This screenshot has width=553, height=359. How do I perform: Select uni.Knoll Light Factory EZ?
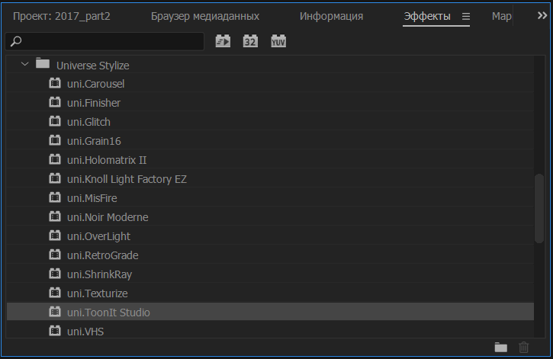pyautogui.click(x=127, y=179)
